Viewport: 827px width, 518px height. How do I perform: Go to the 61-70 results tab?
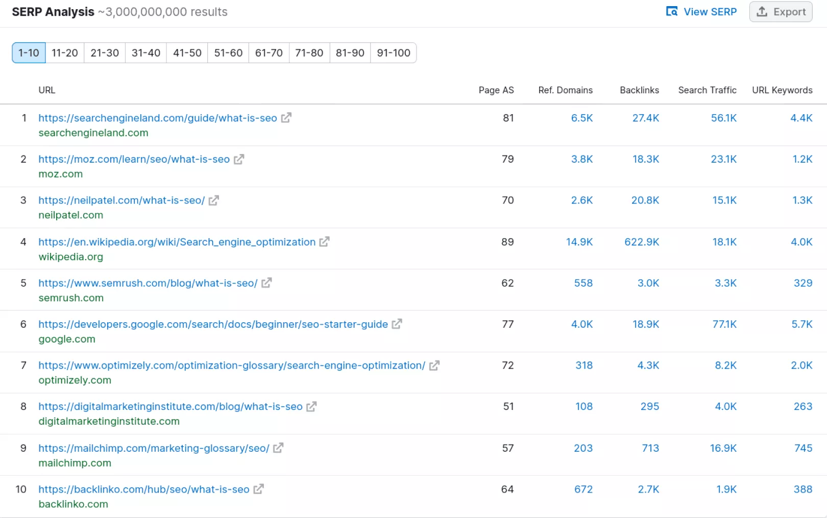(269, 53)
